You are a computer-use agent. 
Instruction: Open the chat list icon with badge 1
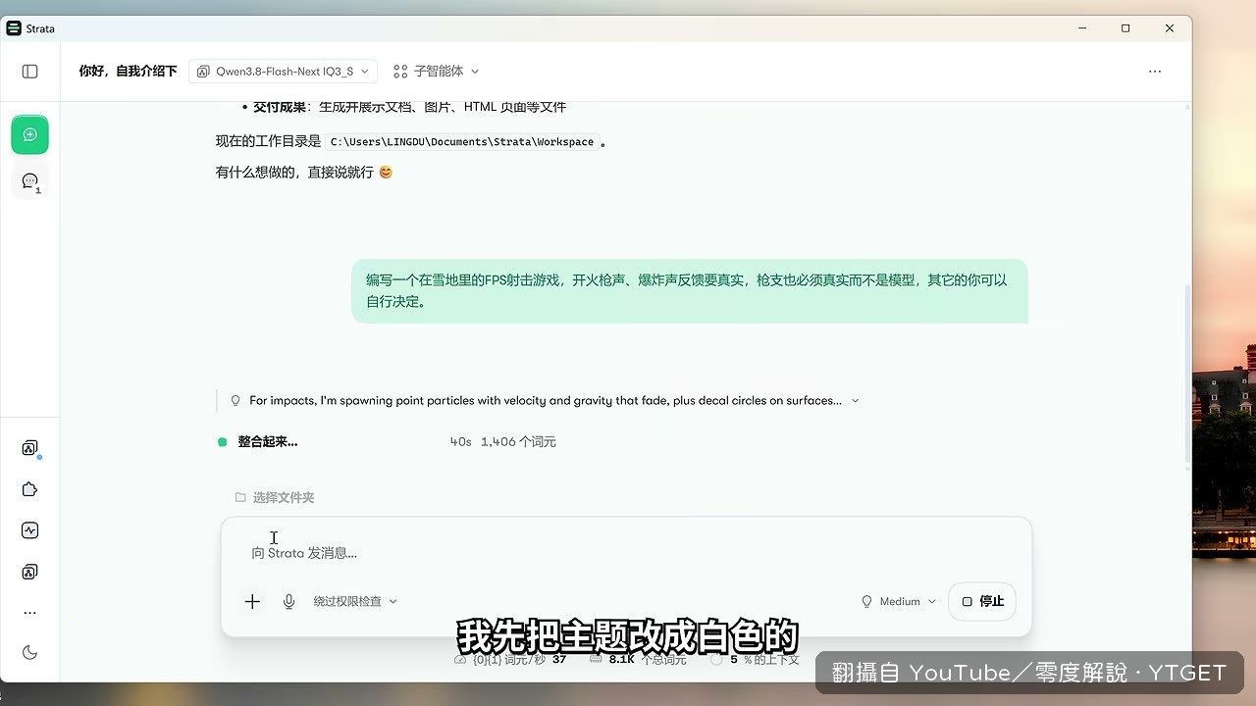click(30, 181)
